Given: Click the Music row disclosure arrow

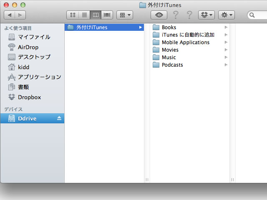Looking at the screenshot, I should coord(226,57).
